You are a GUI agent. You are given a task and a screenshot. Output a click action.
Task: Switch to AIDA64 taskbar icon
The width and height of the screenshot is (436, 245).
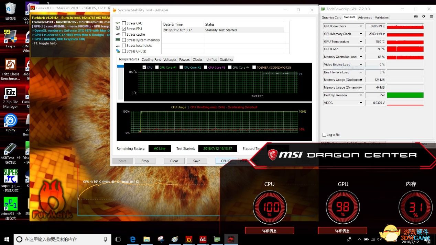[x=203, y=239]
